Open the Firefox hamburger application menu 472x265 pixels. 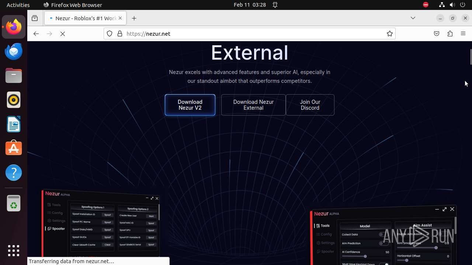pos(463,33)
